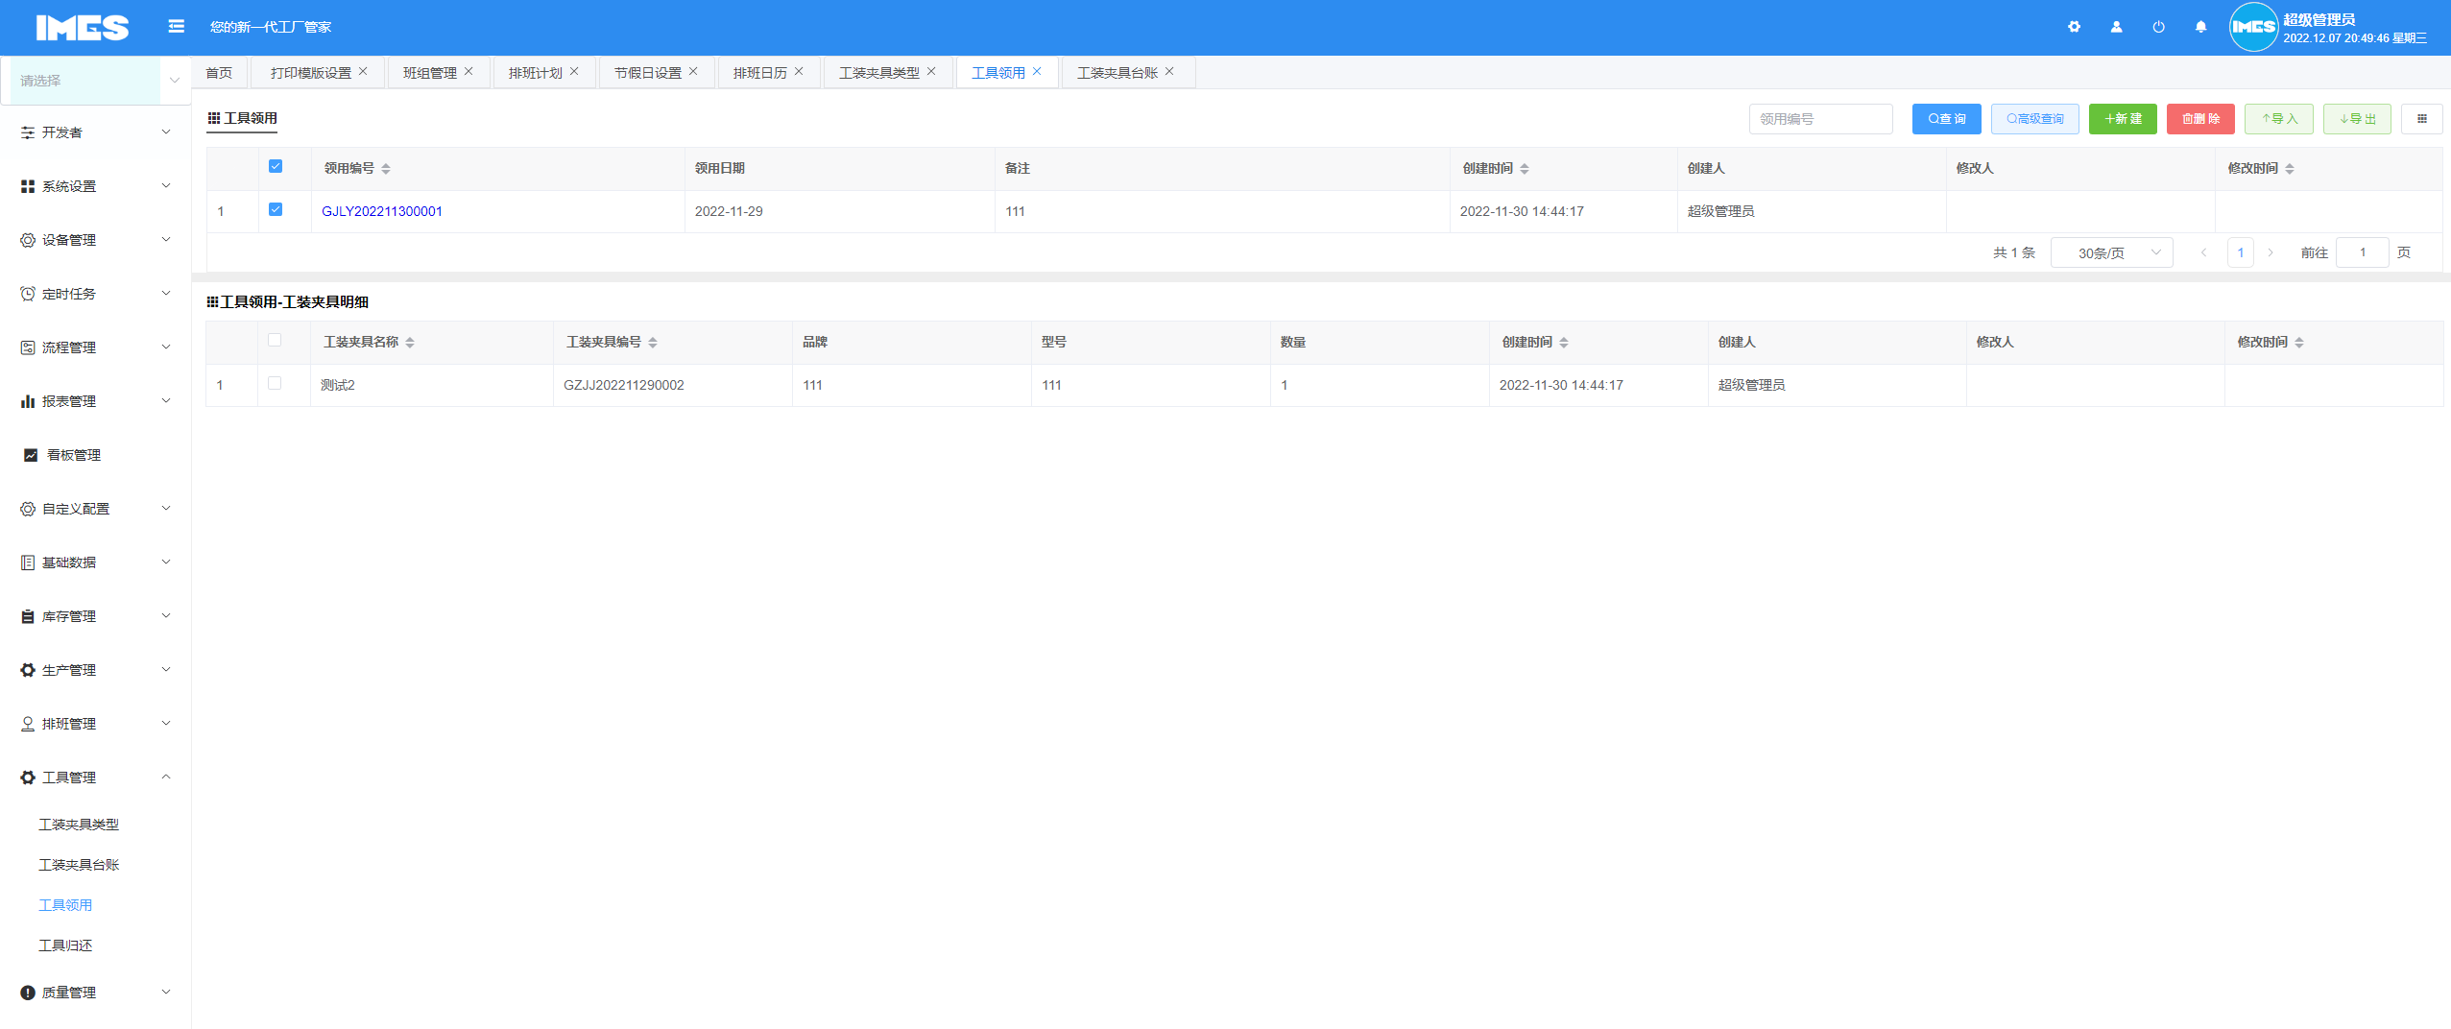2451x1029 pixels.
Task: Close the 排班日历 tab
Action: (799, 71)
